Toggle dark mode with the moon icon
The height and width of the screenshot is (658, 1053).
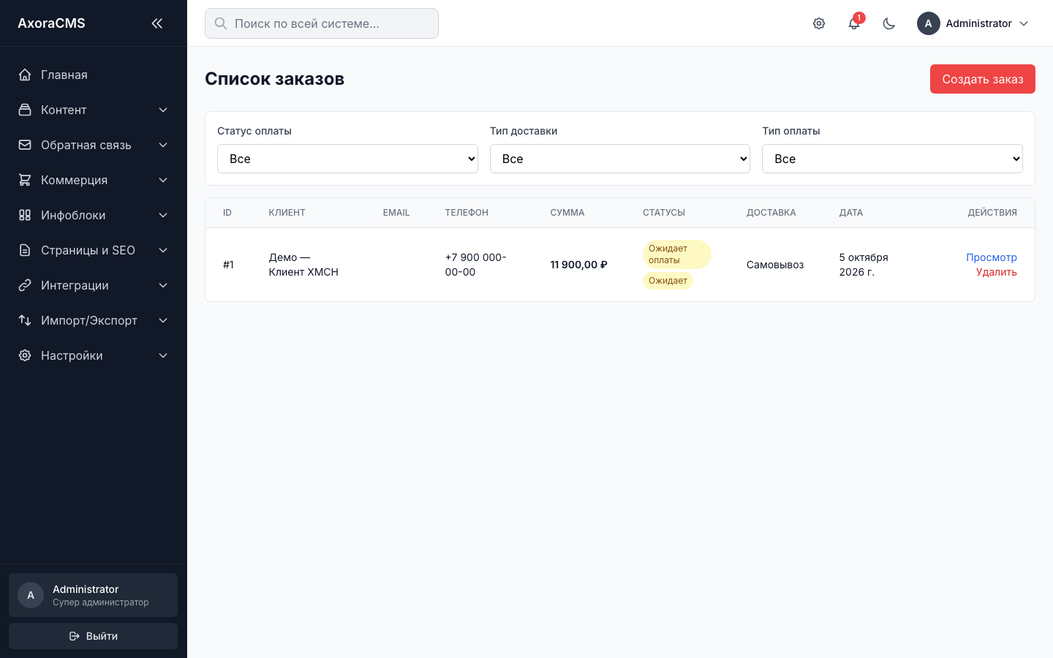coord(889,23)
